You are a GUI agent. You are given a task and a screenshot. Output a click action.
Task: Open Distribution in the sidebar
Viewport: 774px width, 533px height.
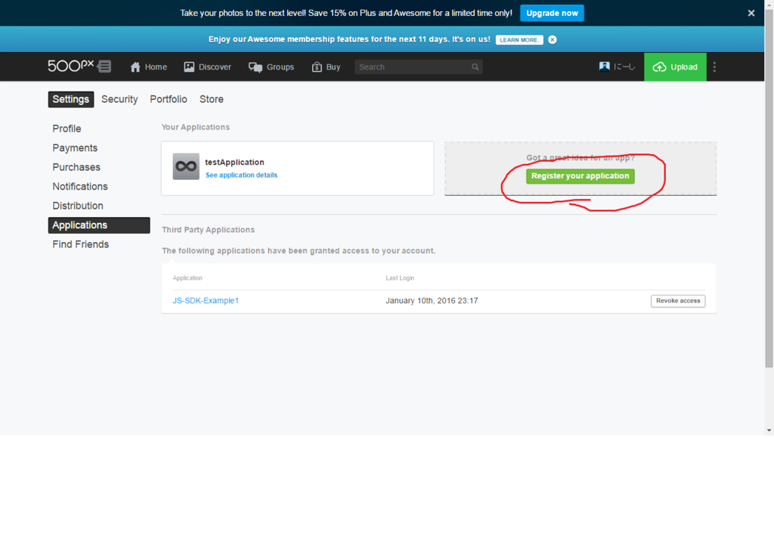click(x=78, y=206)
